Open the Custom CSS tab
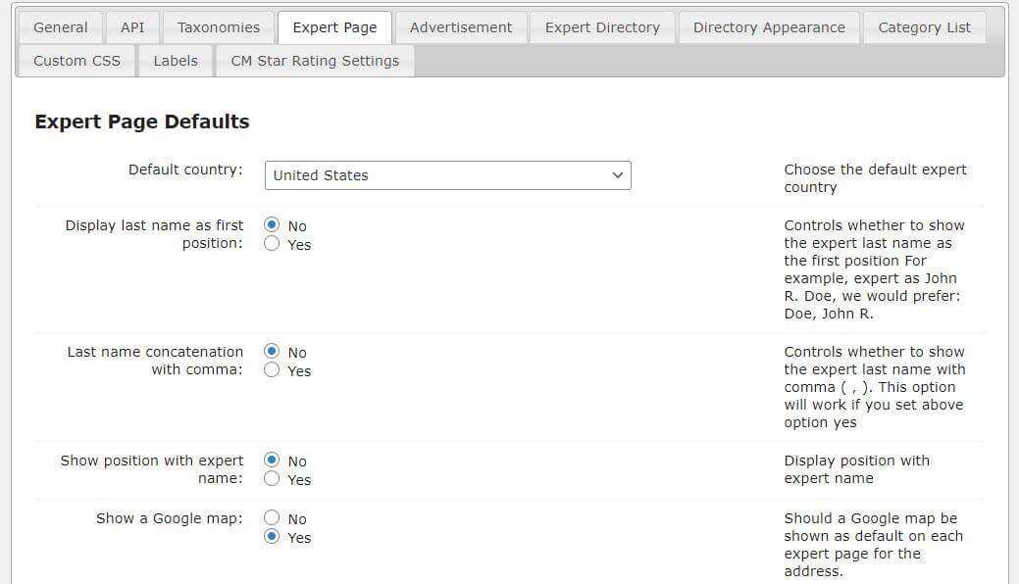This screenshot has height=584, width=1019. 76,61
